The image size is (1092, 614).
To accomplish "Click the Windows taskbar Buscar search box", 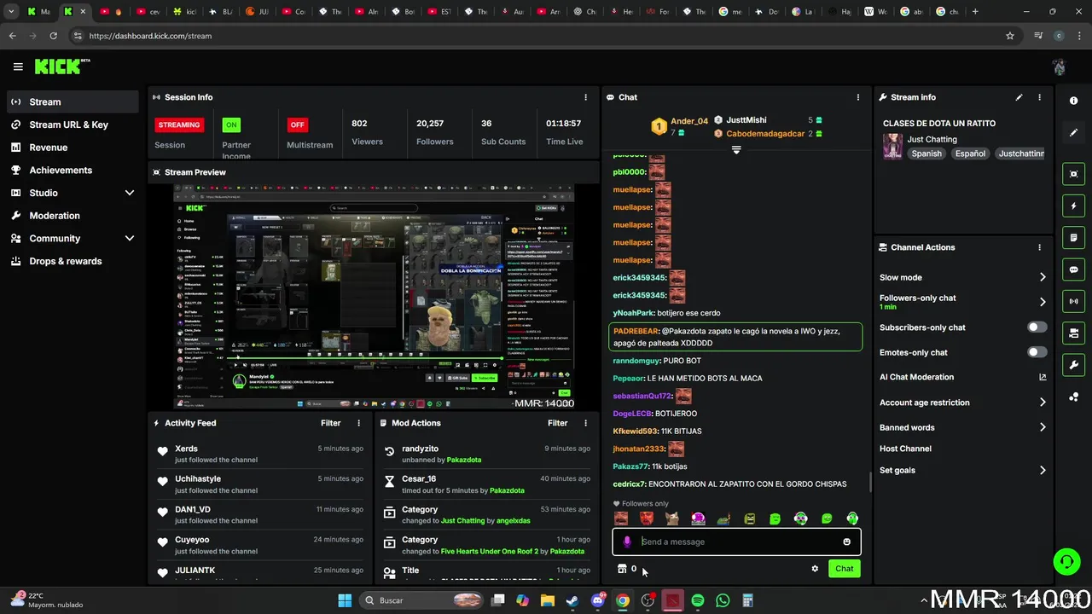I will [x=421, y=600].
